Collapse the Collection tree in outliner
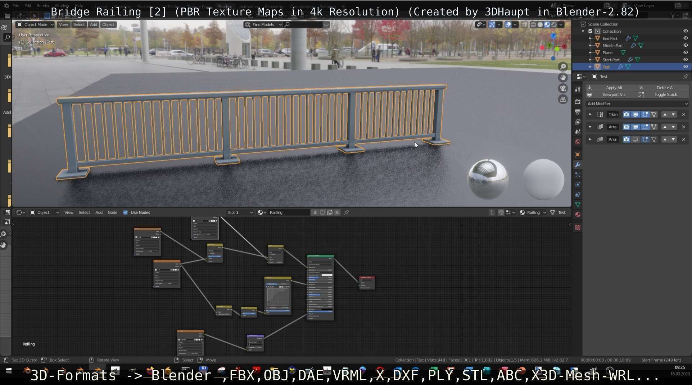 pyautogui.click(x=583, y=31)
